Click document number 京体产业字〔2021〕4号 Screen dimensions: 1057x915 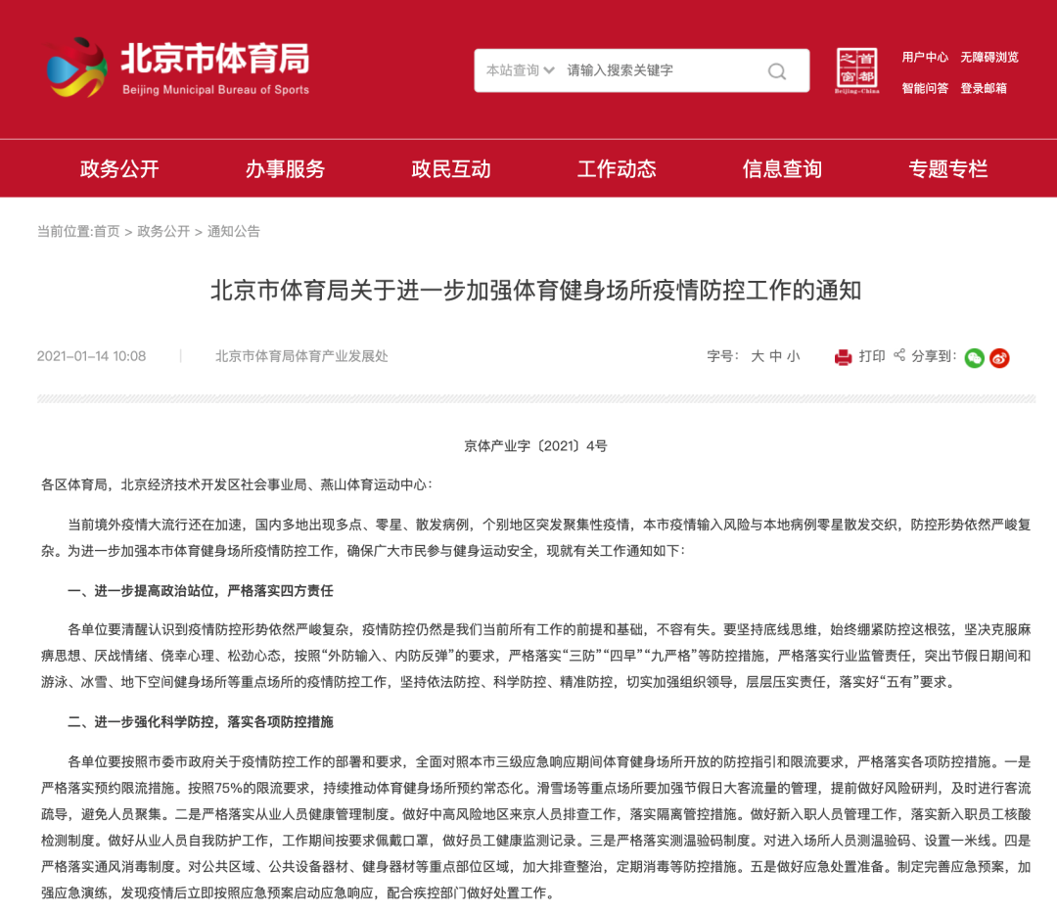point(536,445)
